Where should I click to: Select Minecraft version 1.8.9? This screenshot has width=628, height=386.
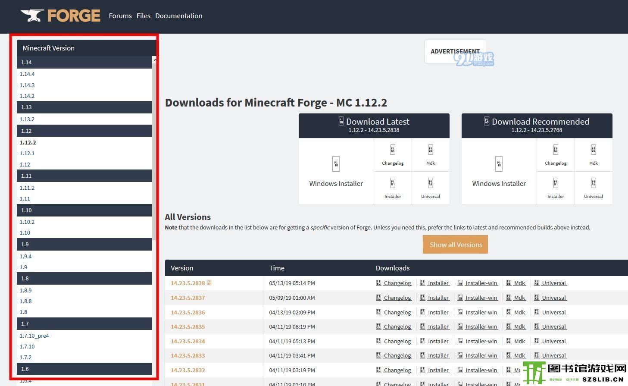pos(25,290)
